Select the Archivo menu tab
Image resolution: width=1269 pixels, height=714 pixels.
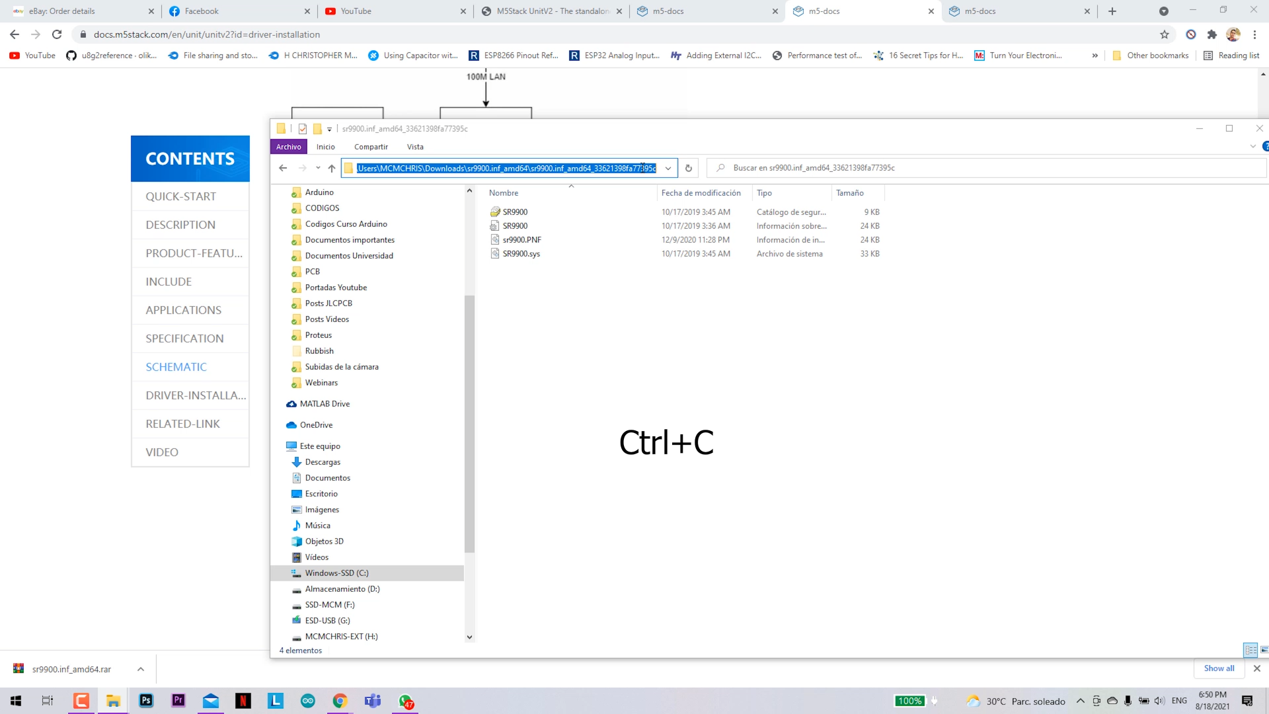[288, 145]
